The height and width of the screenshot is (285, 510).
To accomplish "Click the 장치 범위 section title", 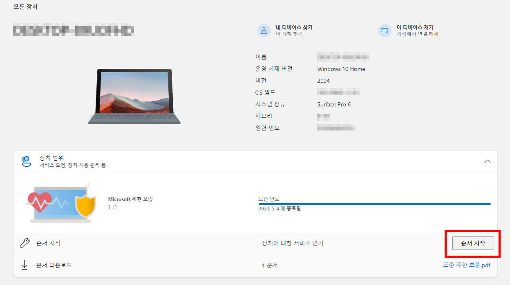I will pos(51,158).
